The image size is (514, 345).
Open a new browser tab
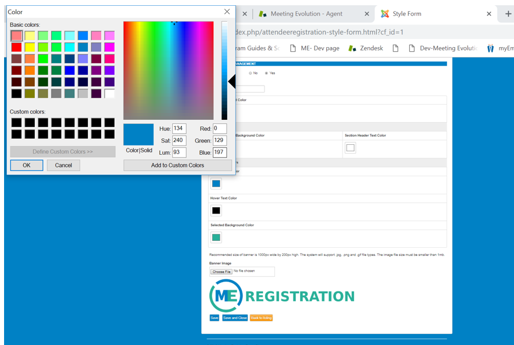pos(509,13)
